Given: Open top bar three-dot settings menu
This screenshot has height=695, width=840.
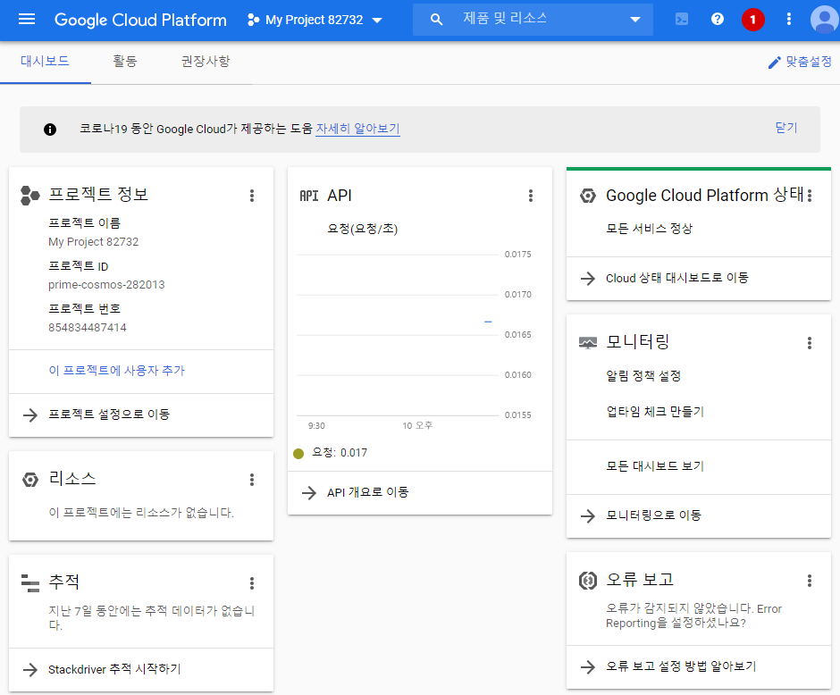Looking at the screenshot, I should [788, 20].
